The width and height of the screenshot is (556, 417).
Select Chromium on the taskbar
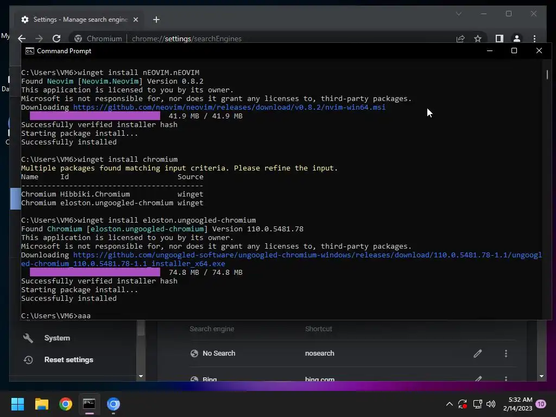[113, 404]
